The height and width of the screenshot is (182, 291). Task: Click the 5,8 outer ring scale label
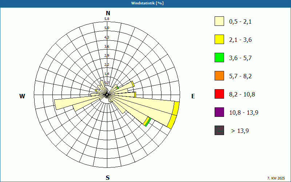[x=107, y=19]
